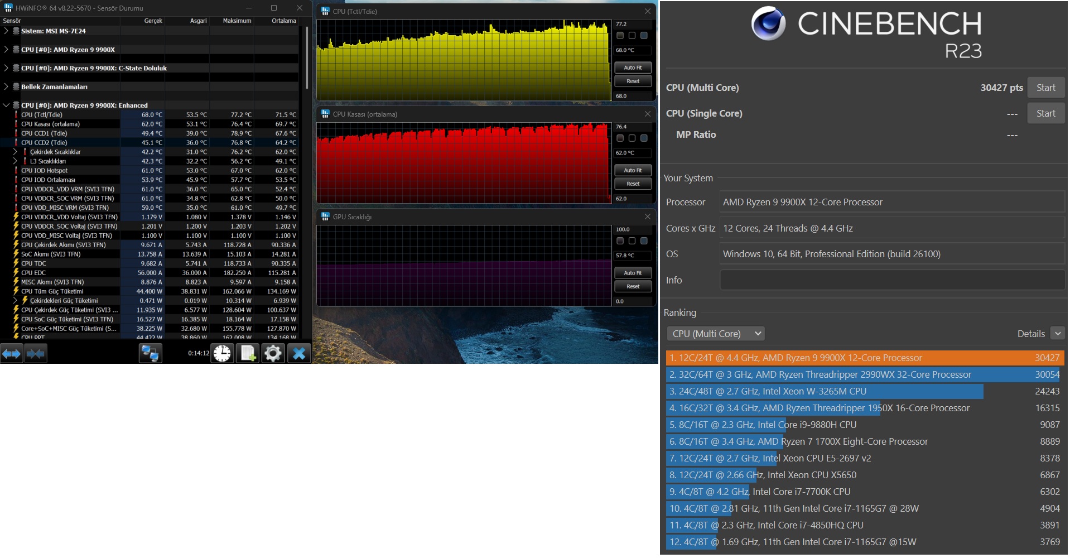Screen dimensions: 1070x558
Task: Expand the C-State Doluluk sensor group
Action: [6, 68]
